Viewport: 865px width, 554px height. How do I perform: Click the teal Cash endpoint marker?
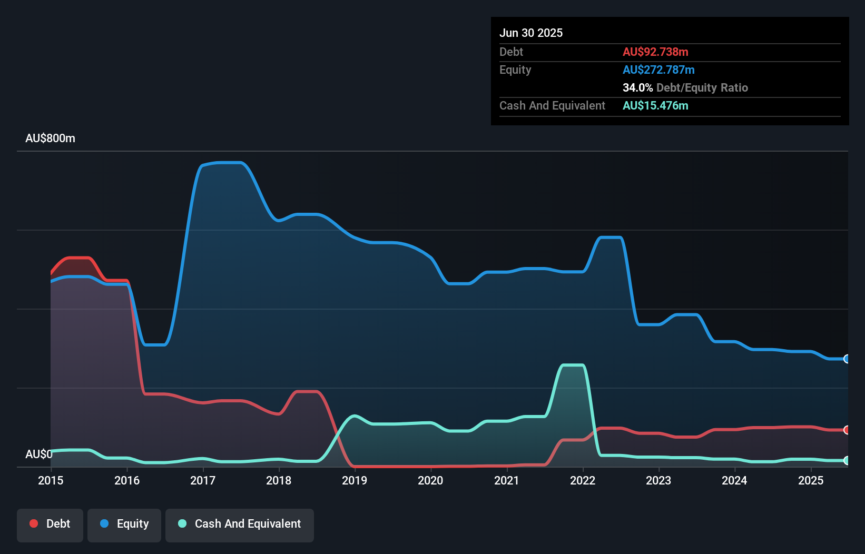pyautogui.click(x=847, y=460)
